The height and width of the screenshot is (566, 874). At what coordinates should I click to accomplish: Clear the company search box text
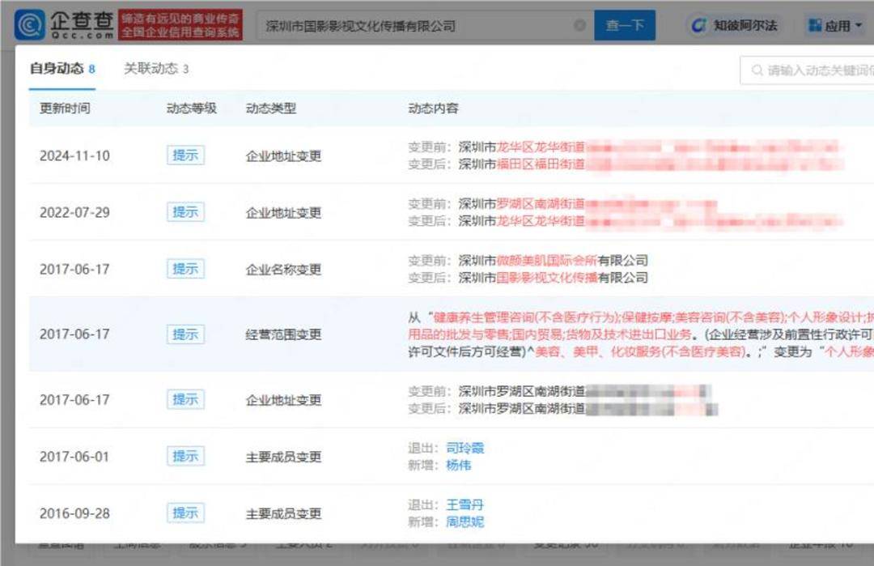point(579,26)
